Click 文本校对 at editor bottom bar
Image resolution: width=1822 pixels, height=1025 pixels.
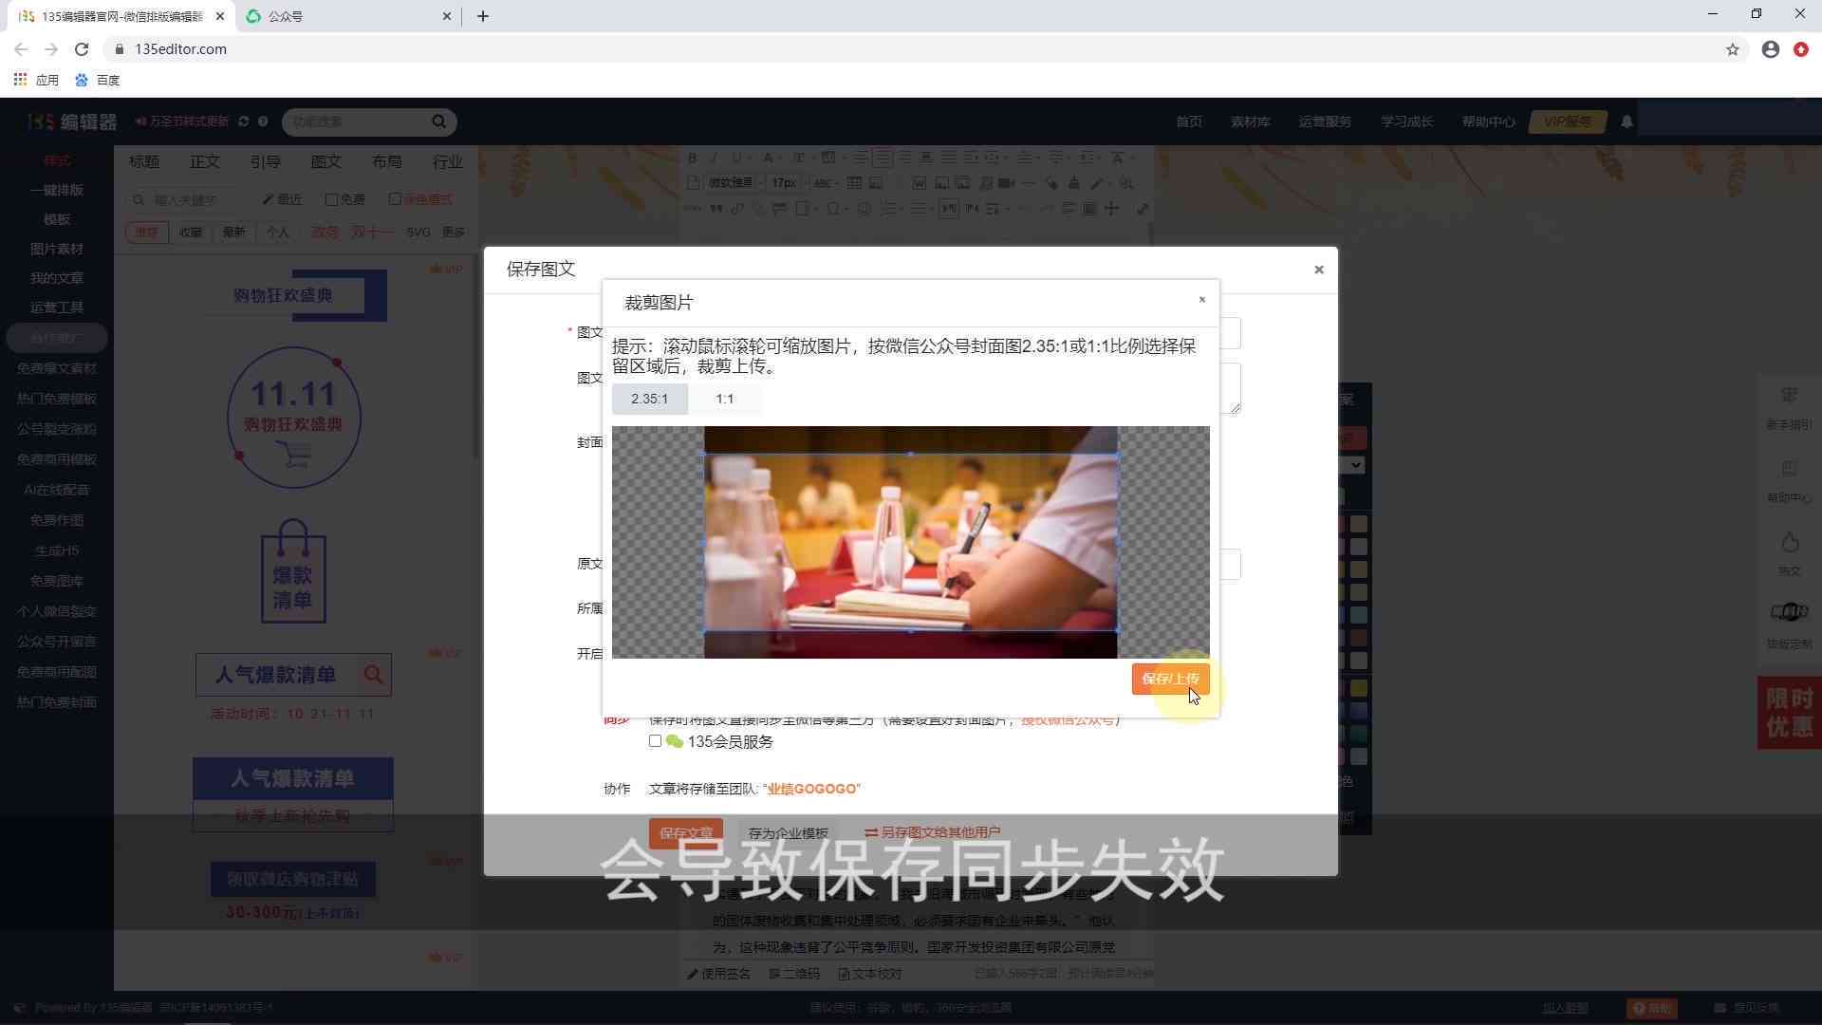[x=870, y=974]
